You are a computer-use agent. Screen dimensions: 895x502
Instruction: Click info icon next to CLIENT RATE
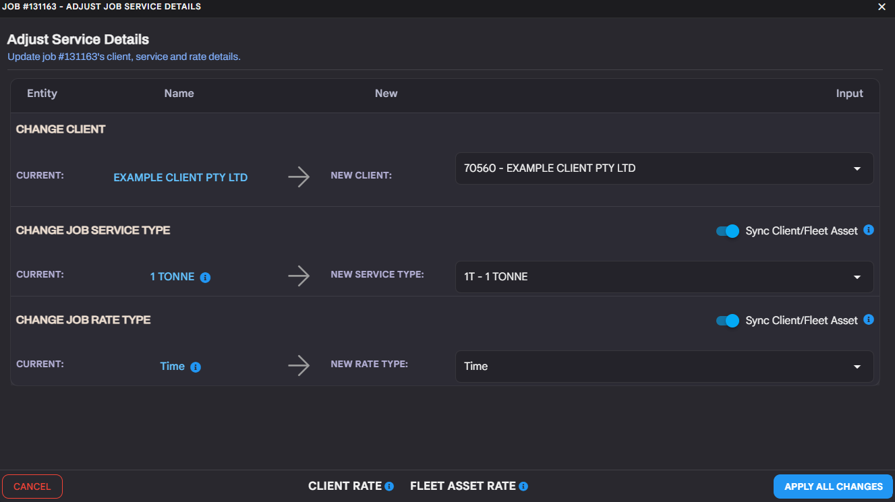pyautogui.click(x=389, y=487)
